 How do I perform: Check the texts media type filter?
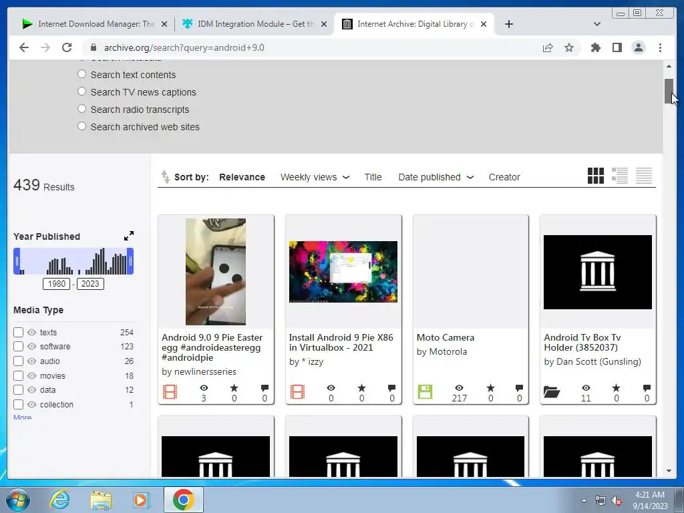[18, 333]
